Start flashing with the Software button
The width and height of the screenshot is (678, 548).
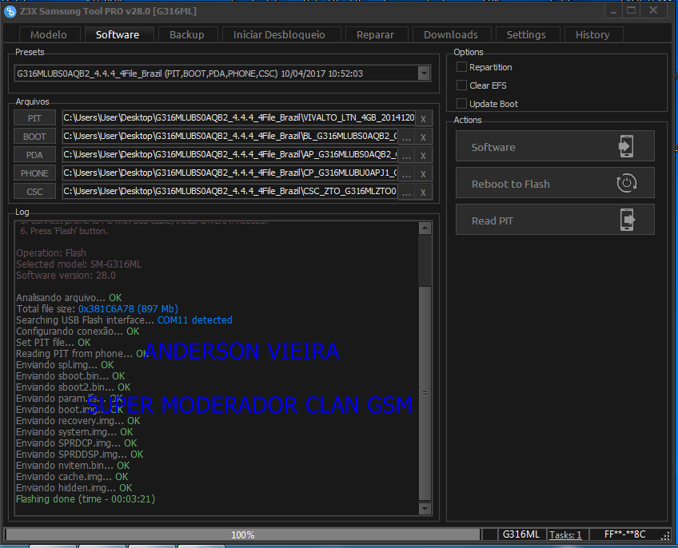(x=555, y=146)
